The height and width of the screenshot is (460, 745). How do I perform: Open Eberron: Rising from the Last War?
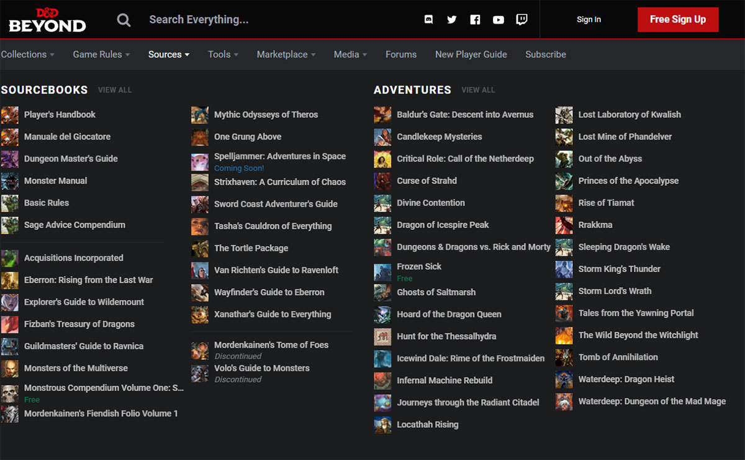(88, 280)
